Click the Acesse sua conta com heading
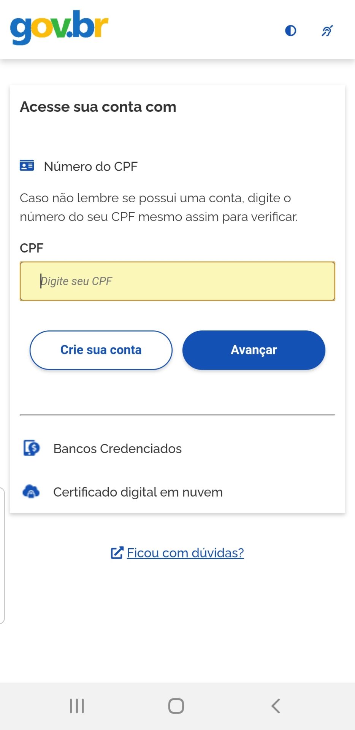The width and height of the screenshot is (355, 730). point(98,107)
